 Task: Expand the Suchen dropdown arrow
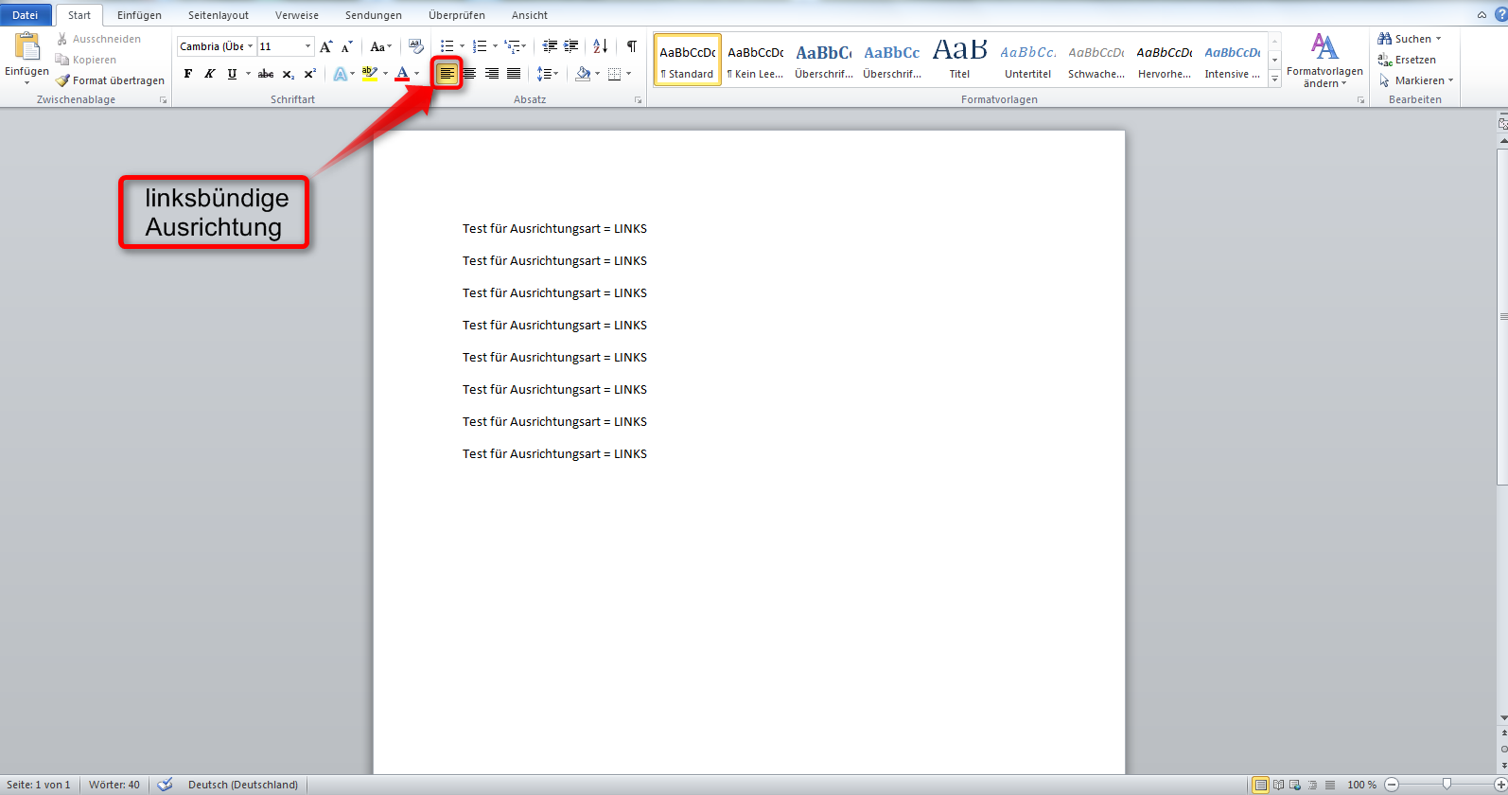point(1439,39)
